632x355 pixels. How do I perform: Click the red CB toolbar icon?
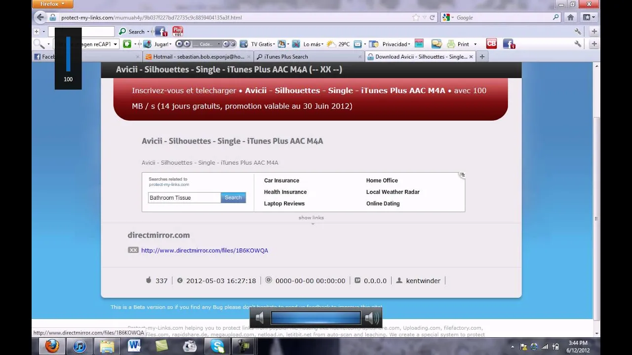tap(491, 43)
